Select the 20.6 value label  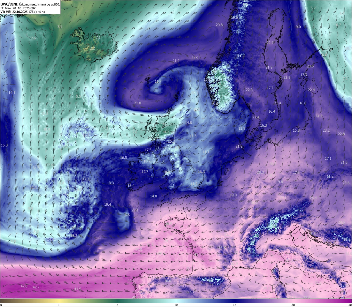[310, 66]
